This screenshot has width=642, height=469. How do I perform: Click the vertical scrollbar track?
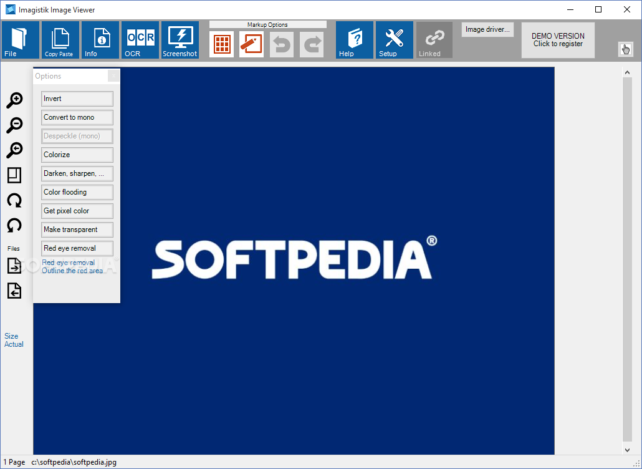[627, 261]
